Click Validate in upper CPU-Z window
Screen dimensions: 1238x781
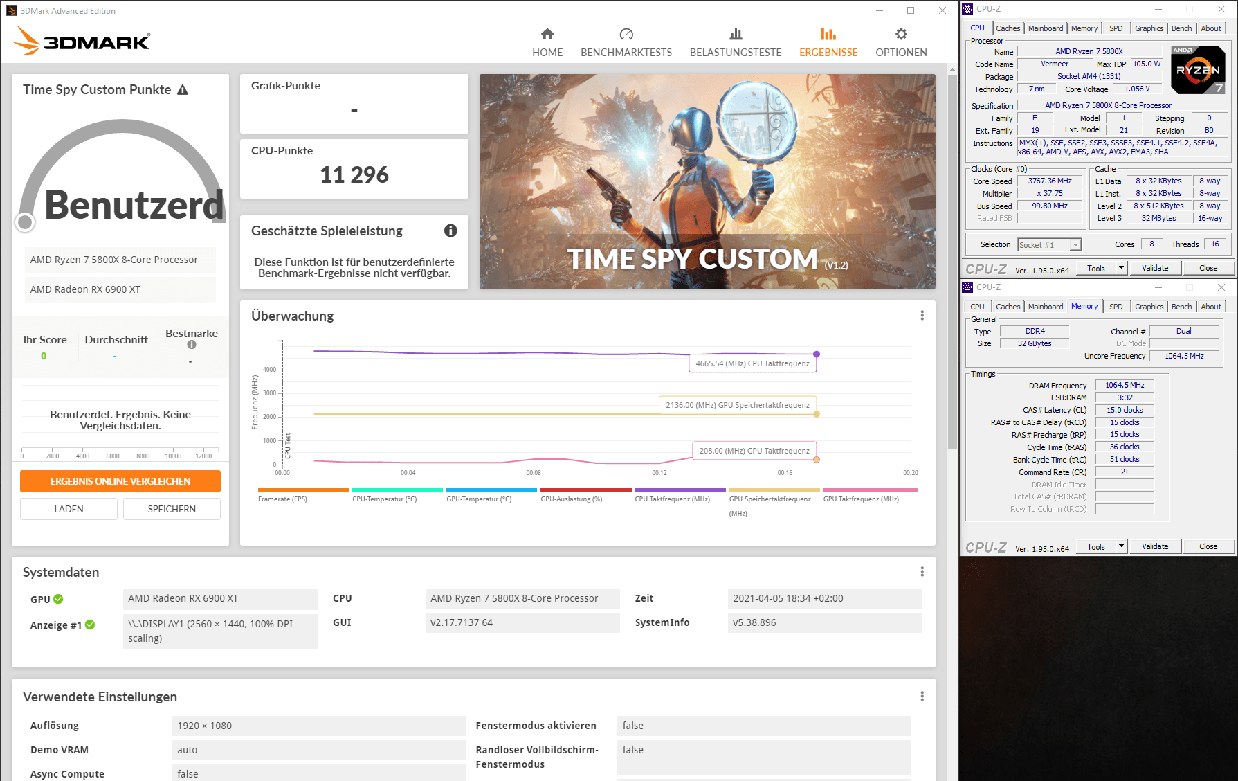tap(1155, 268)
